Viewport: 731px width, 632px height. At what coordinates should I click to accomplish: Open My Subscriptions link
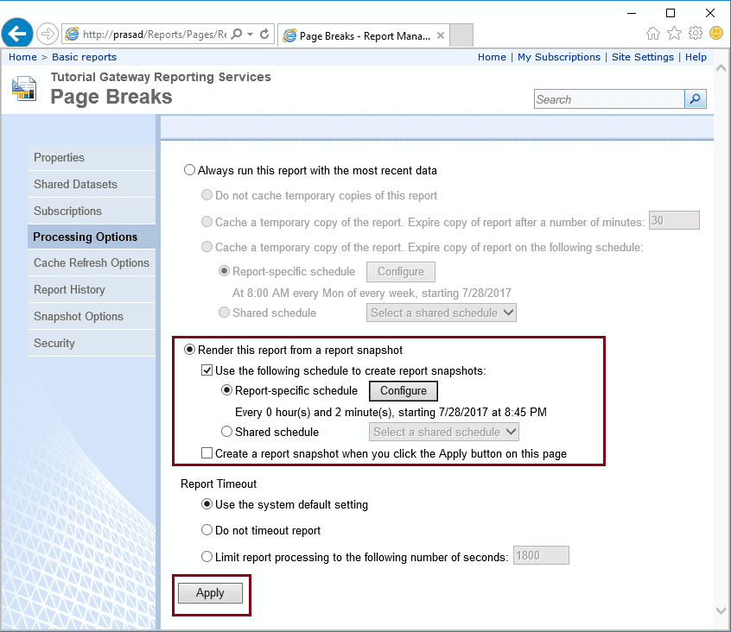click(x=559, y=56)
